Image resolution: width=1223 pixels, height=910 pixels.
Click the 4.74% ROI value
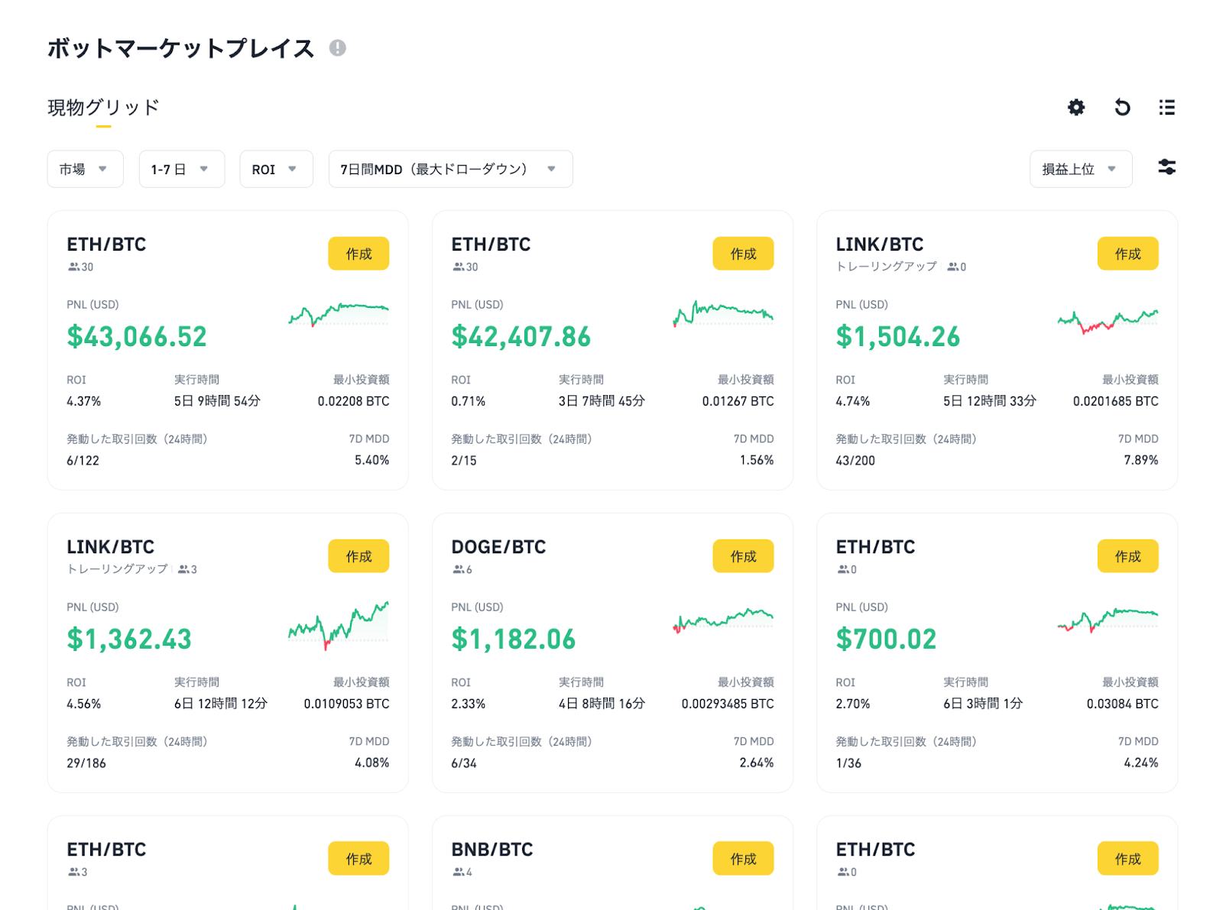point(852,401)
